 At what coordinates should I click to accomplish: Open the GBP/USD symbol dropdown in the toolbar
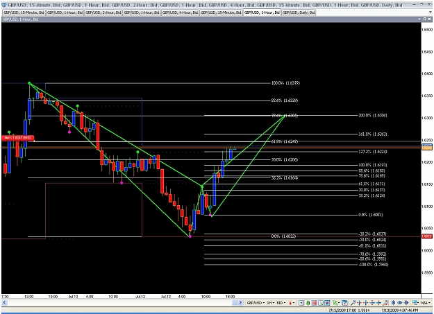pos(256,303)
